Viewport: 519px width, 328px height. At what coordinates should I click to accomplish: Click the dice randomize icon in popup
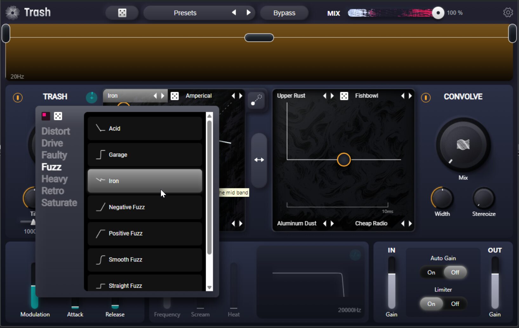click(58, 116)
